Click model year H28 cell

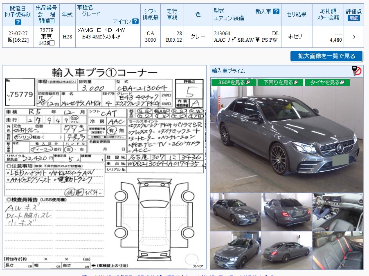click(x=67, y=37)
